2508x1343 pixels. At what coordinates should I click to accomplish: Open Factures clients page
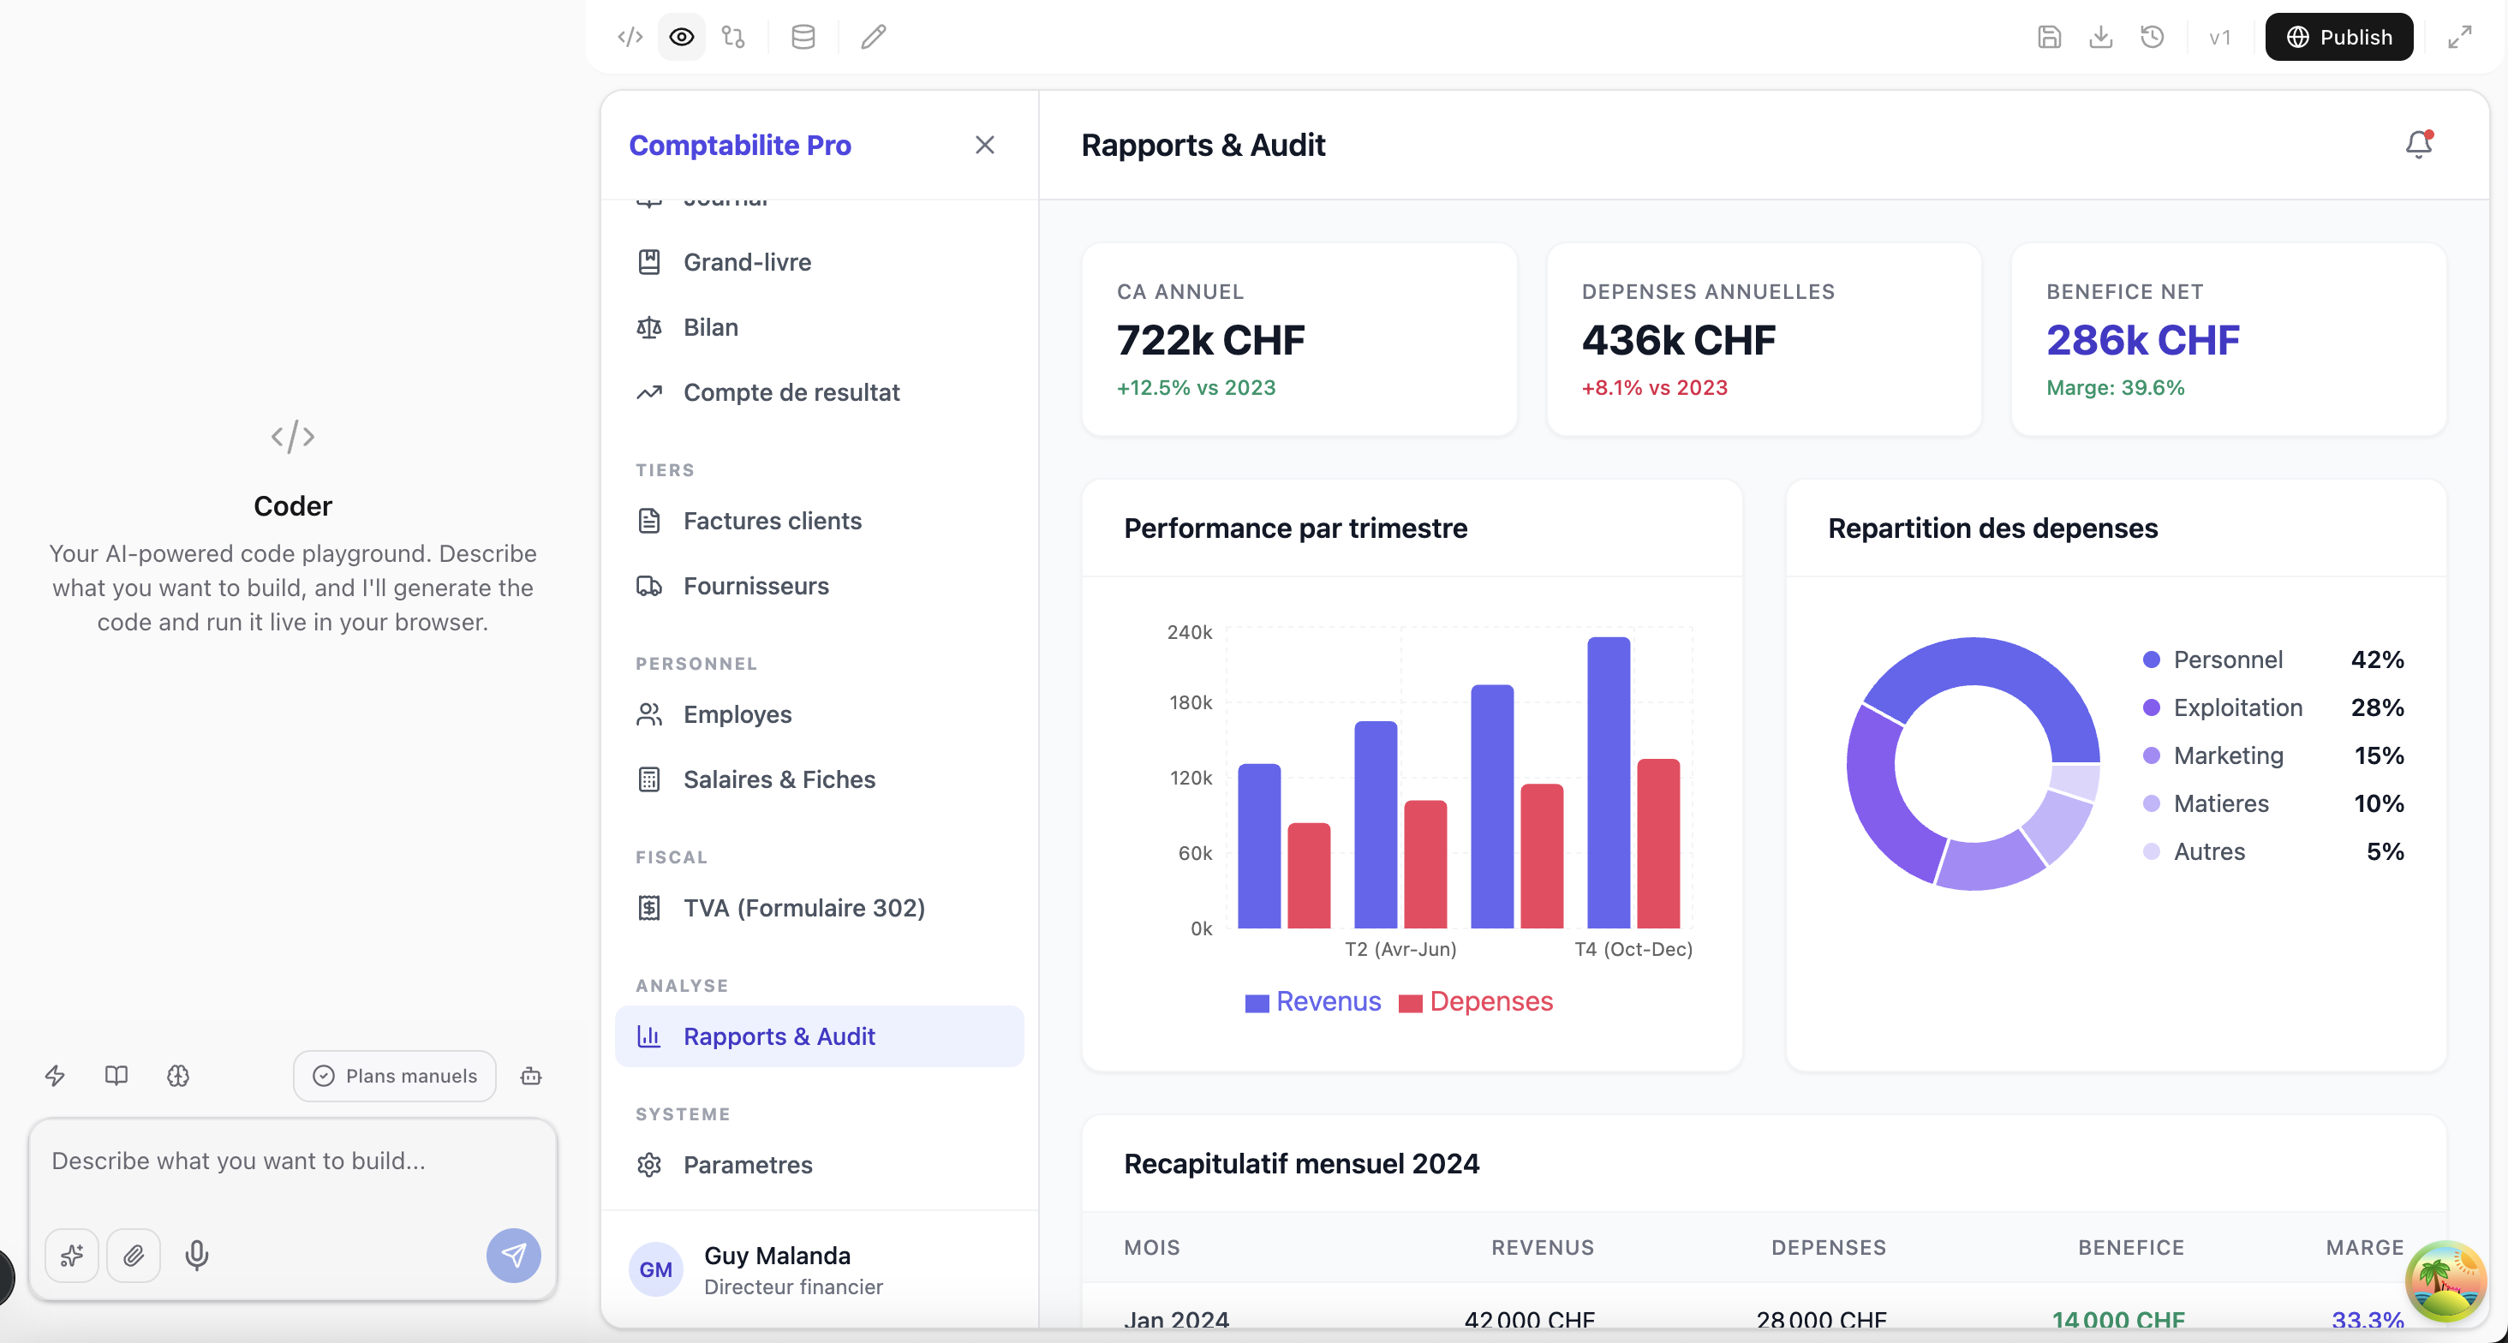[820, 521]
